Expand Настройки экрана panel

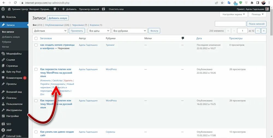234,14
